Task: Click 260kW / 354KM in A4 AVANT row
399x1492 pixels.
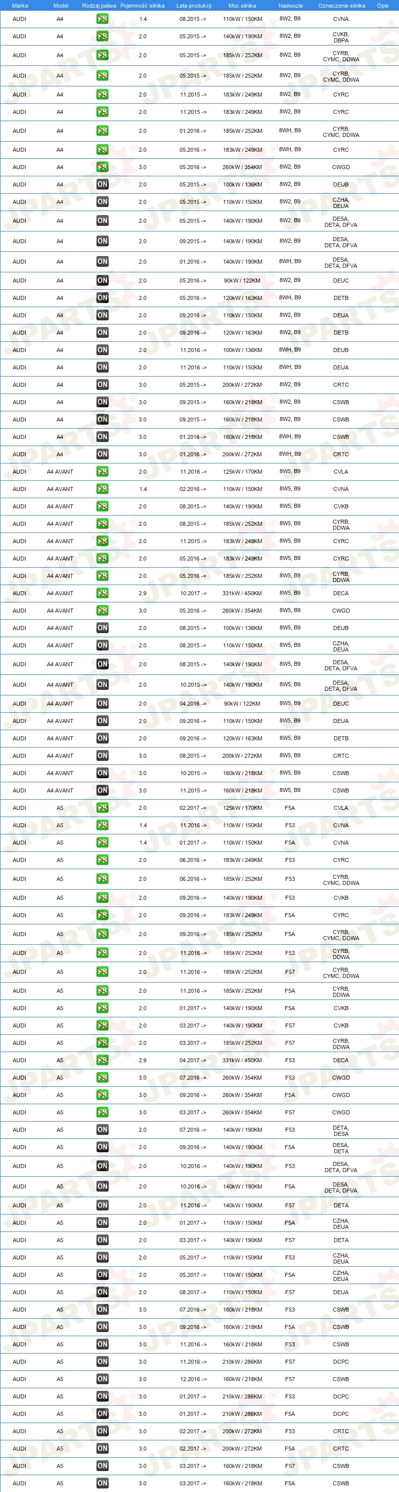Action: click(x=242, y=611)
